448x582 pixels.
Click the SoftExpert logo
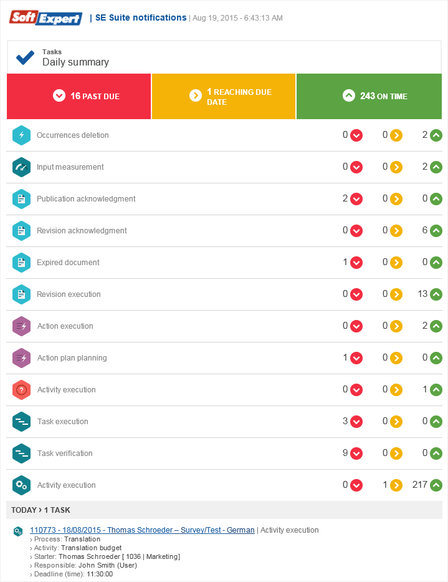click(45, 17)
